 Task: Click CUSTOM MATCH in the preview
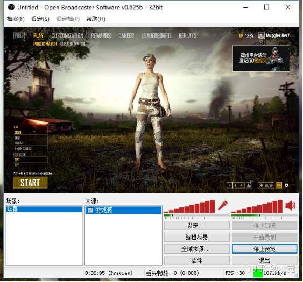point(73,44)
